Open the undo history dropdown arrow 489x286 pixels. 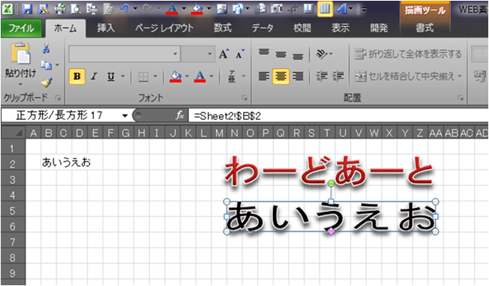(135, 9)
